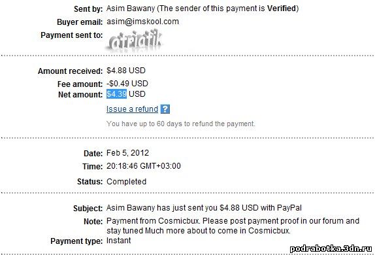Click the subject line mentioning PayPal
This screenshot has height=255, width=375.
[x=204, y=208]
